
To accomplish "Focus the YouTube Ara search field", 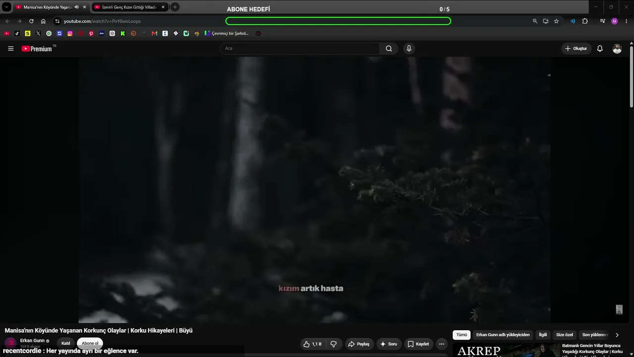I will 300,49.
